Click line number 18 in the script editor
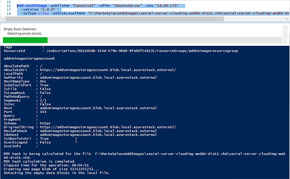 point(9,14)
